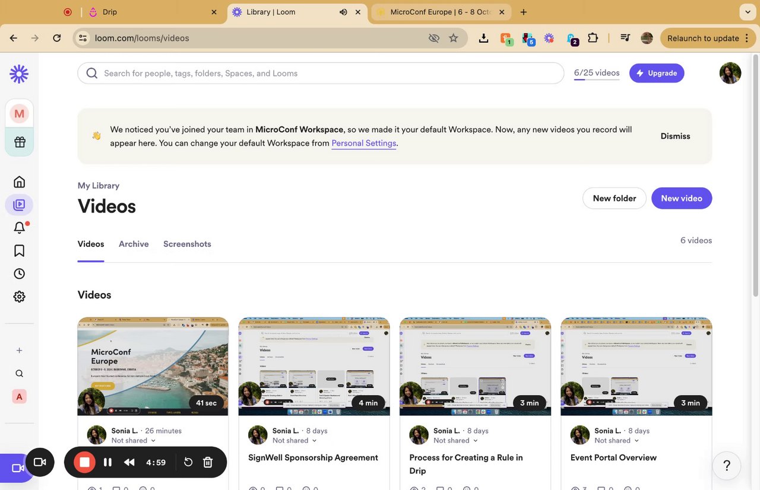Viewport: 760px width, 490px height.
Task: Click the New video button
Action: 682,198
